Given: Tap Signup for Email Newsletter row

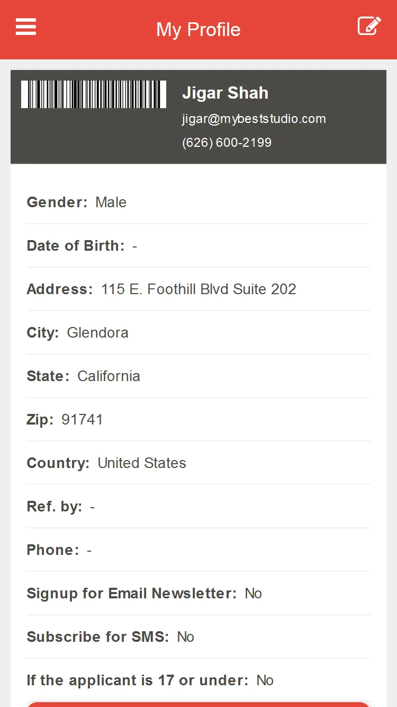Looking at the screenshot, I should [x=198, y=593].
